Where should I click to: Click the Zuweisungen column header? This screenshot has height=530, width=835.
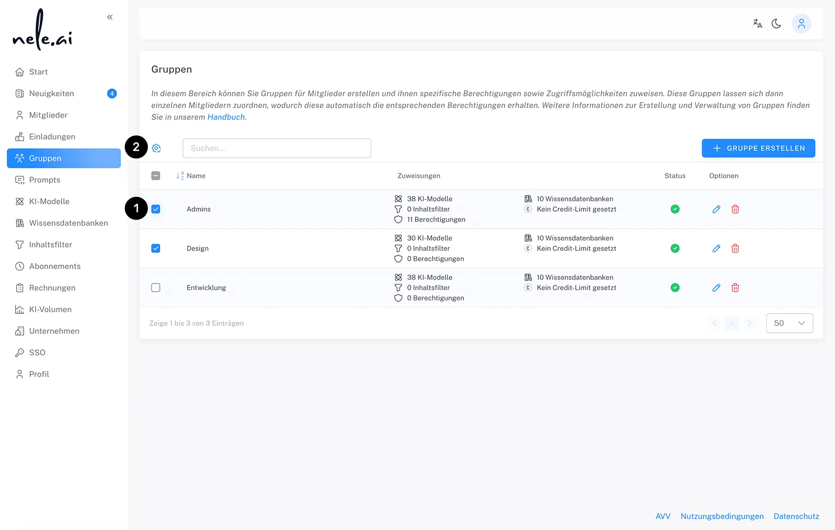point(418,176)
